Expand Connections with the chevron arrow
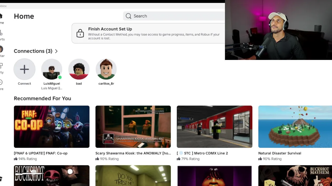The image size is (332, 186). (x=56, y=51)
